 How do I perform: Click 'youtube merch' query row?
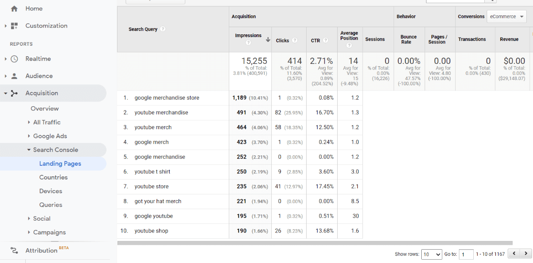153,127
